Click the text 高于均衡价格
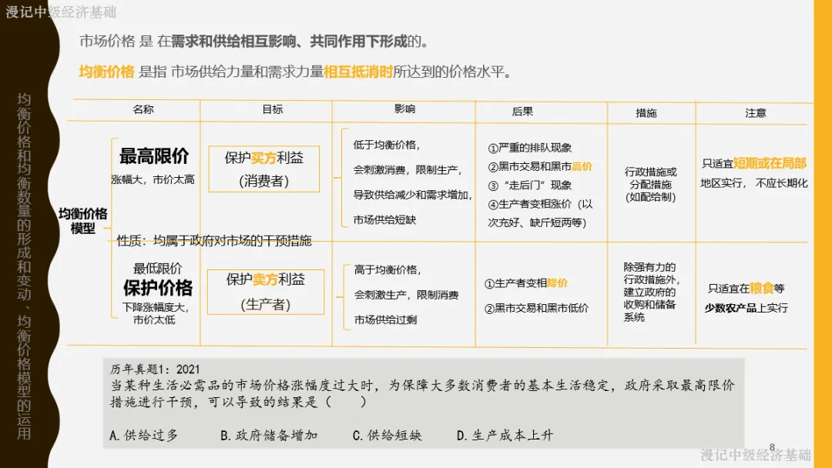Viewport: 832px width, 468px height. pos(387,269)
